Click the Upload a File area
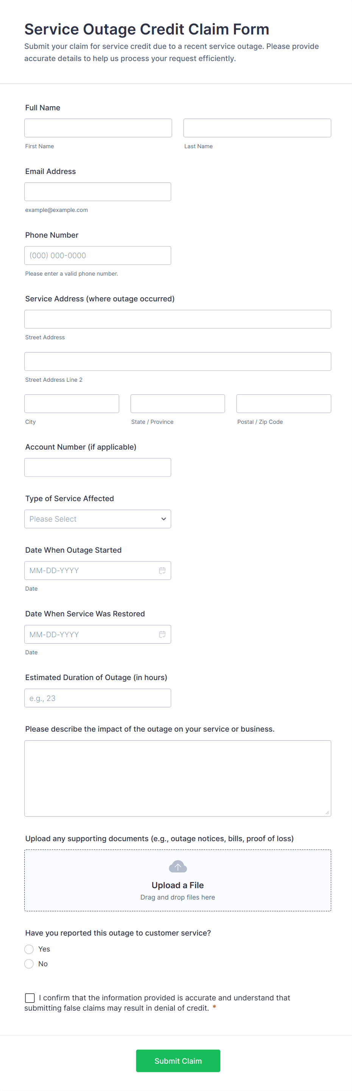 (x=178, y=885)
